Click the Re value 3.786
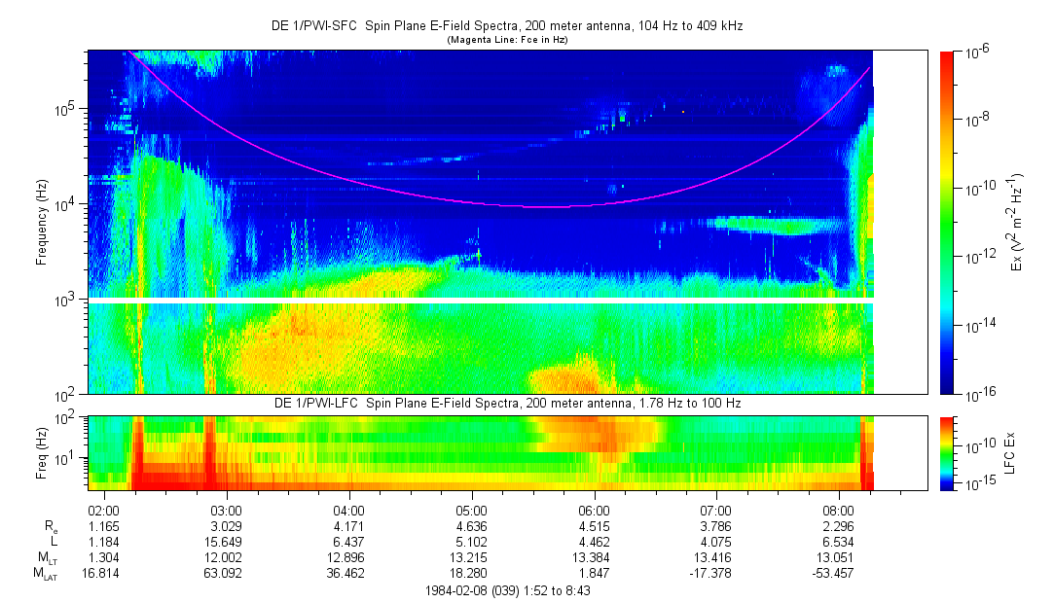 pyautogui.click(x=716, y=526)
